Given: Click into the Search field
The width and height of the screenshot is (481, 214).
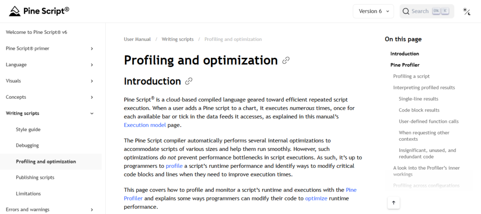Looking at the screenshot, I should [420, 11].
